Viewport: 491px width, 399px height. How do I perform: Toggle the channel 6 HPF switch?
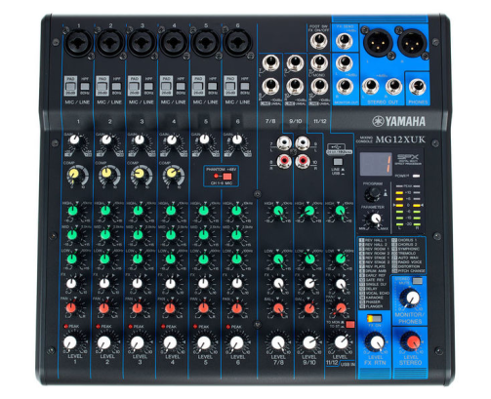[245, 87]
